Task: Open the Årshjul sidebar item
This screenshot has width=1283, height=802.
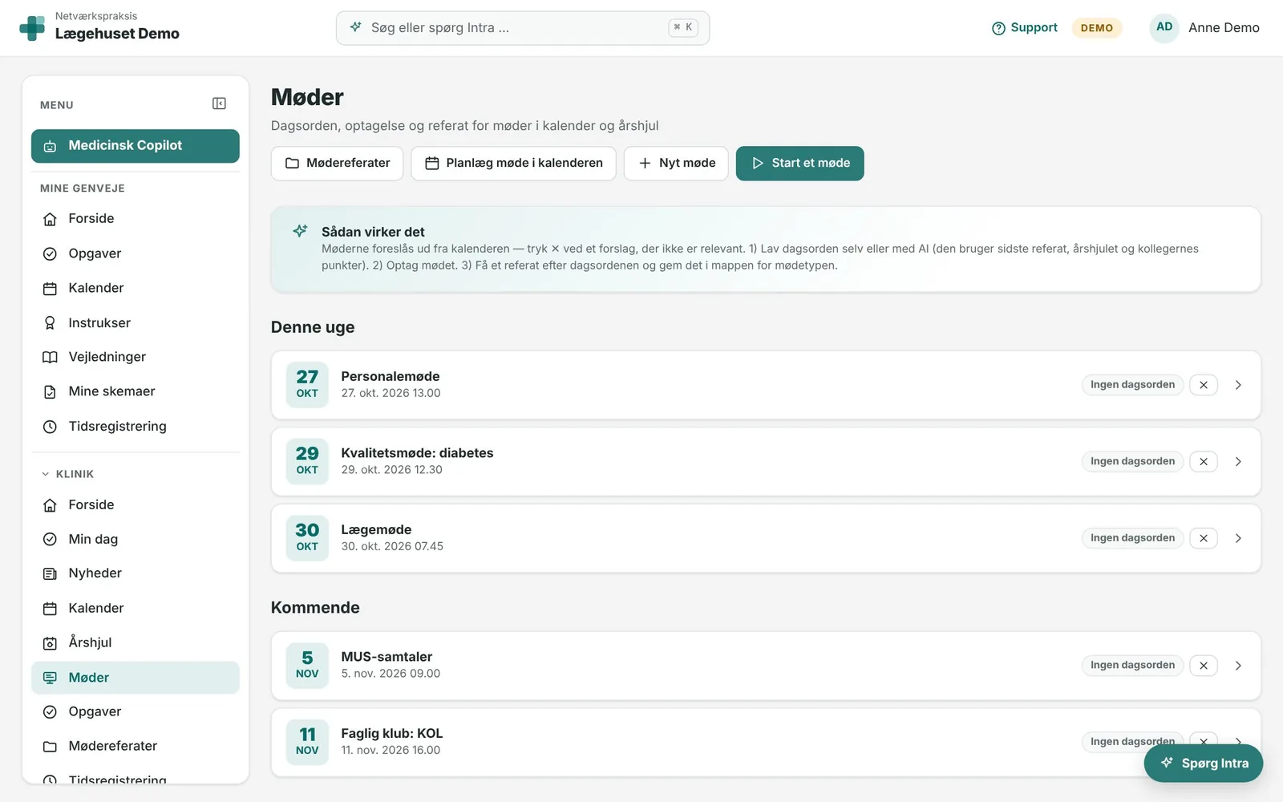Action: [136, 642]
